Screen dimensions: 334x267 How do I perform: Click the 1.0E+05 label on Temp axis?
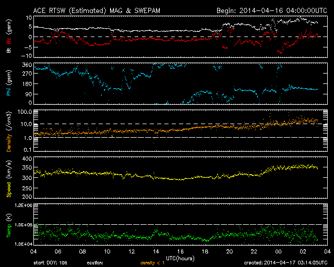[x=23, y=225]
